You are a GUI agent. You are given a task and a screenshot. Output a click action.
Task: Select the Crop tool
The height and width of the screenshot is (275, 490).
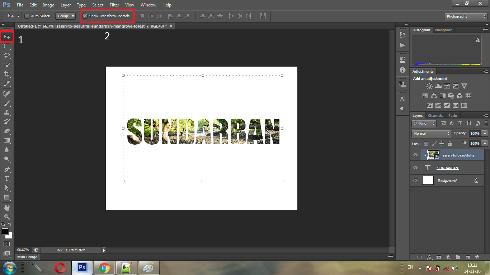click(x=7, y=74)
